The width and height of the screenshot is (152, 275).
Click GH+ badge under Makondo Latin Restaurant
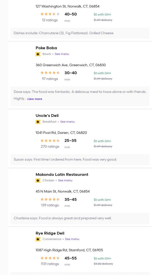38,181
